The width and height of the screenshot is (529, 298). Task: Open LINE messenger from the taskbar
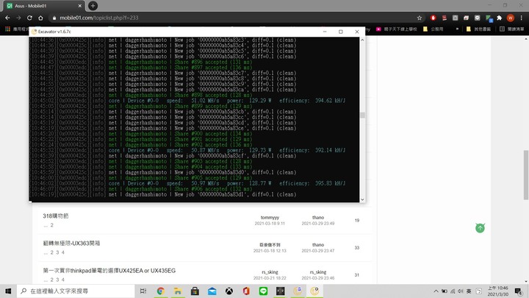[x=264, y=291]
